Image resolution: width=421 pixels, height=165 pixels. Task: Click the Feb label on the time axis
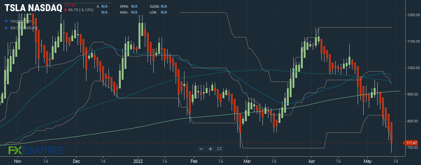tap(195, 161)
